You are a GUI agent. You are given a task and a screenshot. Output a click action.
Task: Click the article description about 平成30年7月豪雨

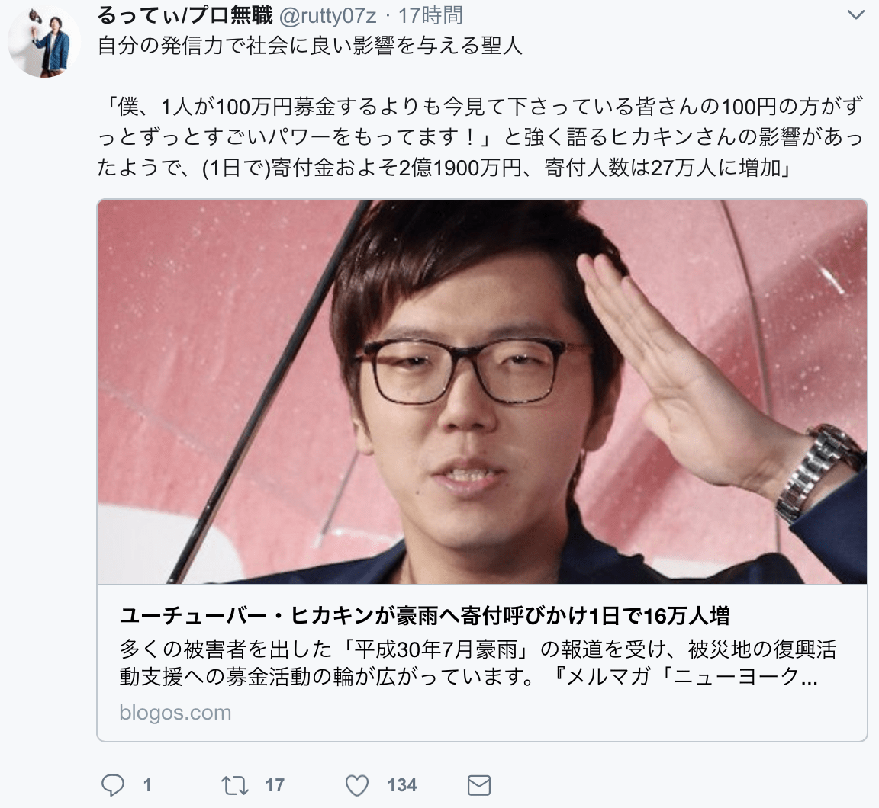pyautogui.click(x=478, y=663)
